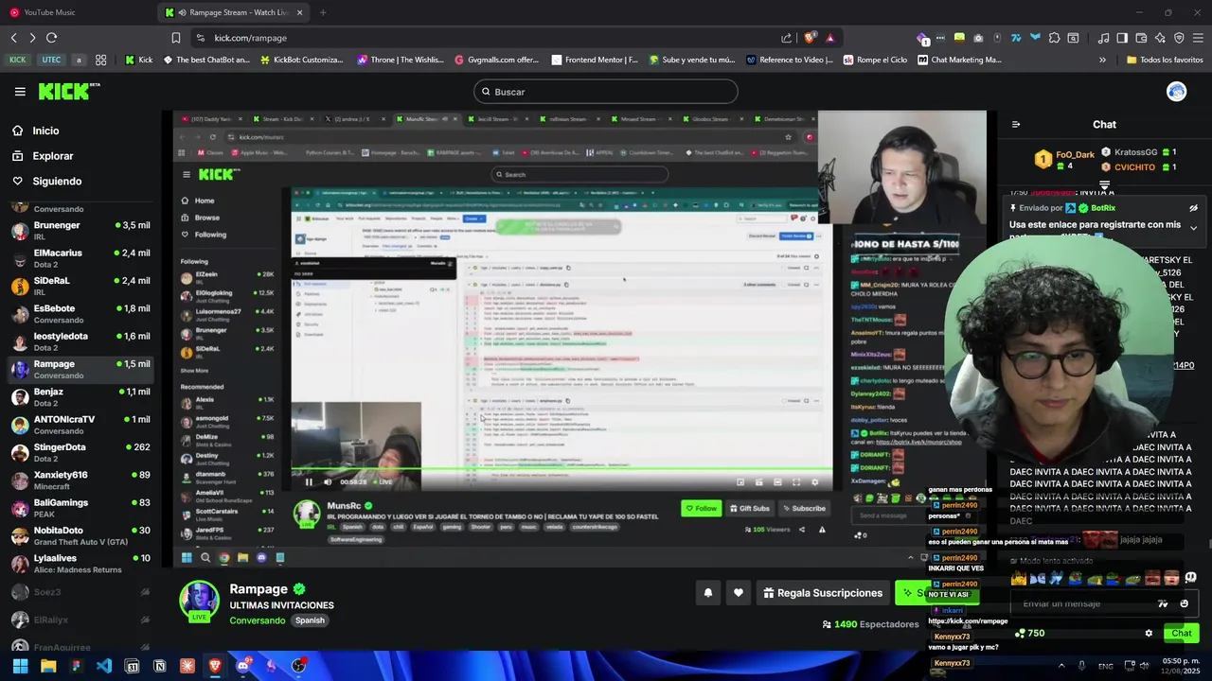Toggle the browser sidebar panel
Image resolution: width=1212 pixels, height=681 pixels.
coord(1122,38)
